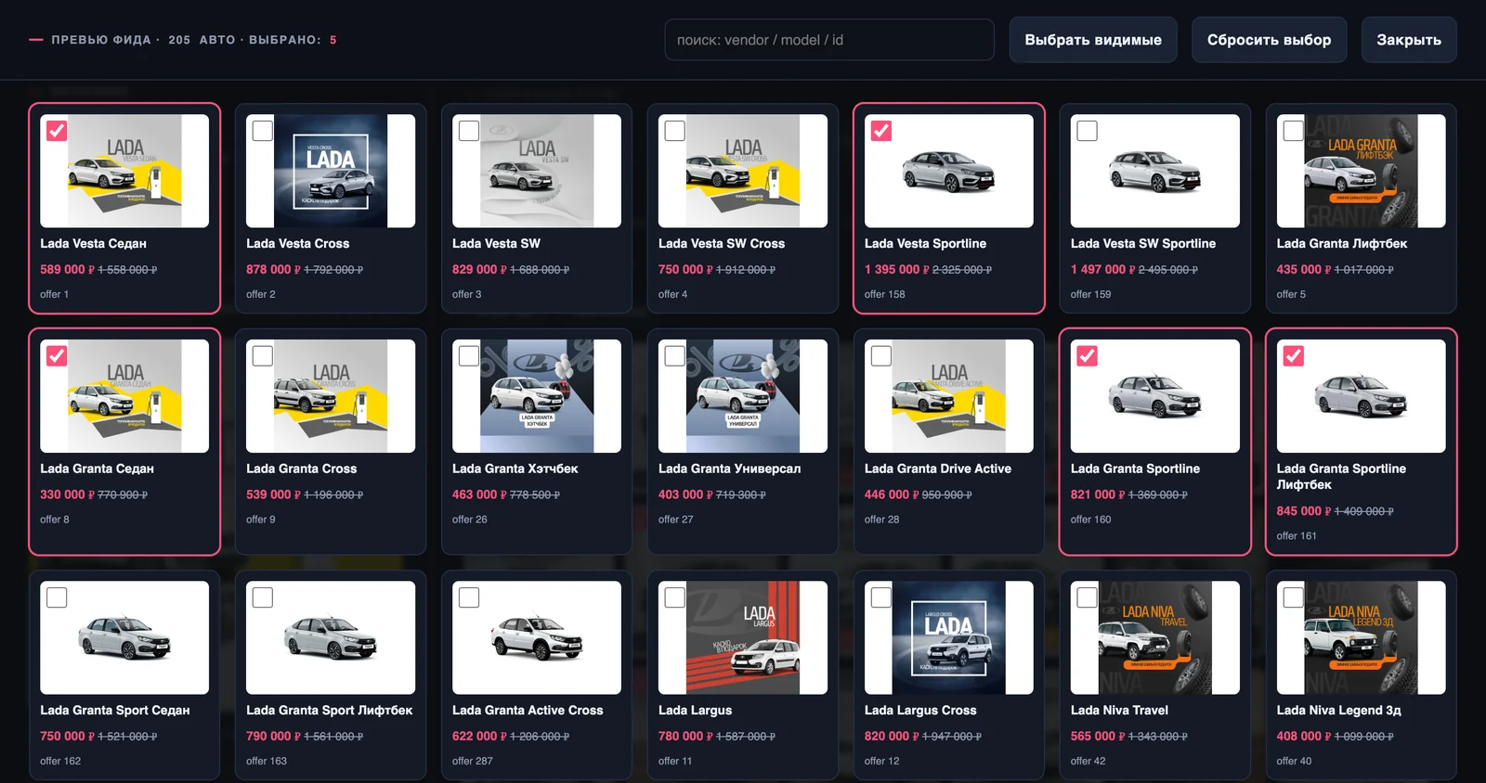This screenshot has width=1486, height=783.
Task: Open the Lada Vesta SW Sportline thumbnail
Action: [1155, 171]
